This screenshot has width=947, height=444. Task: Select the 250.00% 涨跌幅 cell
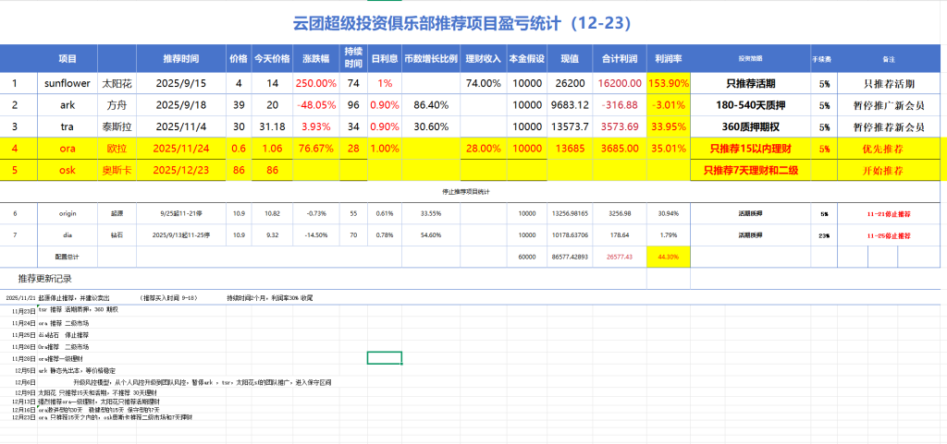coord(314,83)
